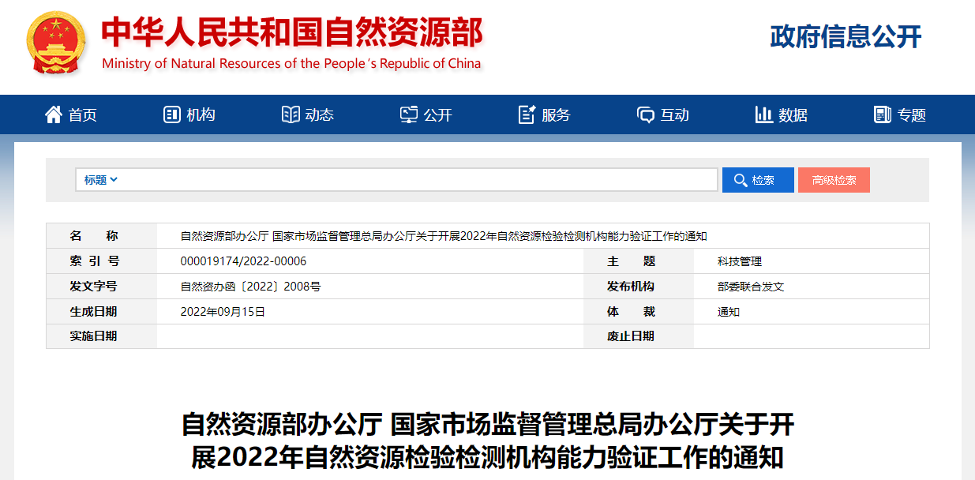Open the 首页 menu item
The width and height of the screenshot is (975, 480).
tap(71, 114)
